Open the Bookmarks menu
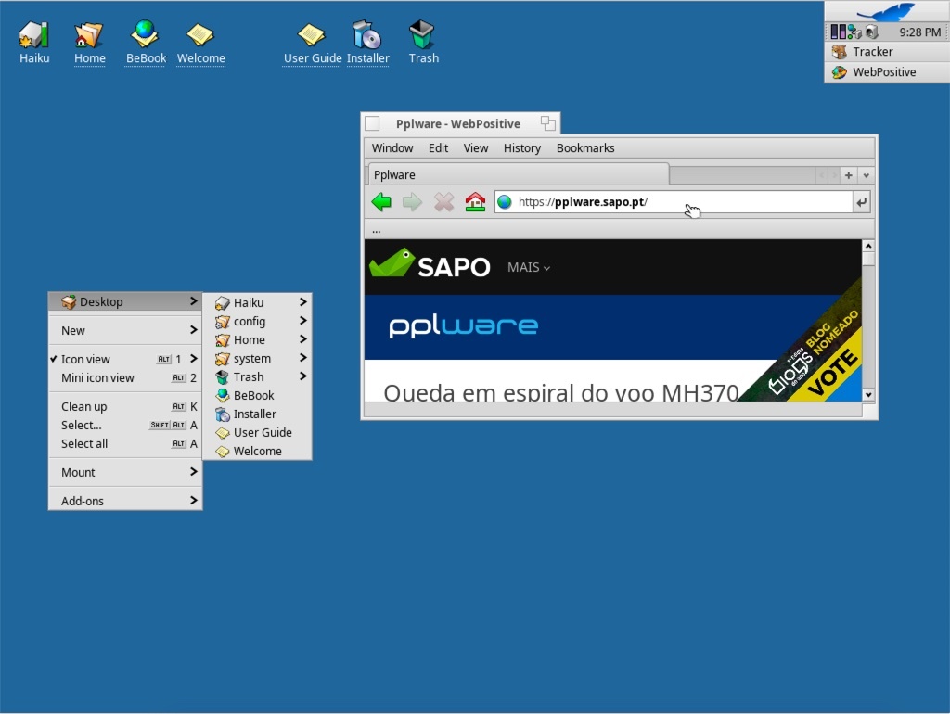The image size is (950, 714). point(585,147)
